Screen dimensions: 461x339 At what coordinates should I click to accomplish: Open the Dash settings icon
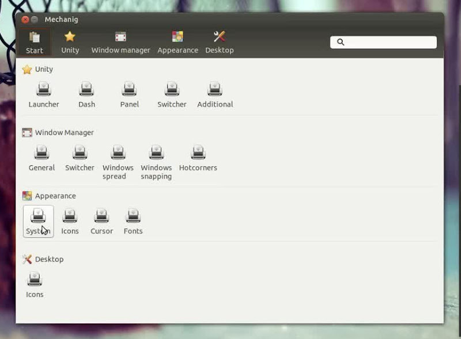tap(86, 95)
